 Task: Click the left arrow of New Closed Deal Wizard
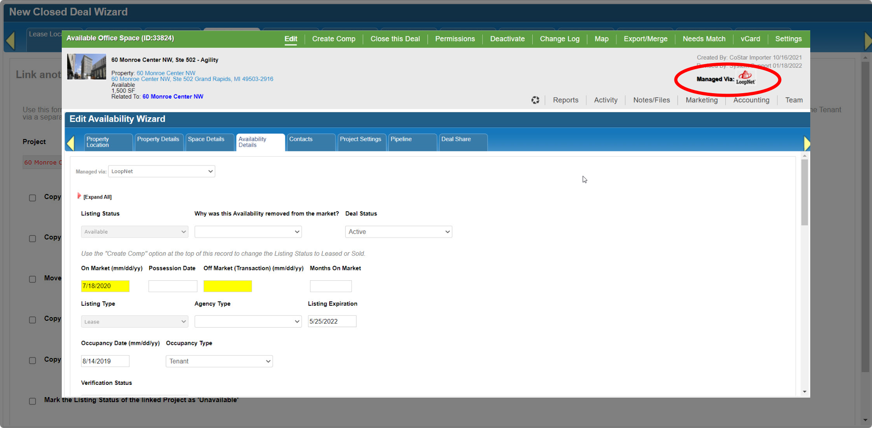point(10,40)
